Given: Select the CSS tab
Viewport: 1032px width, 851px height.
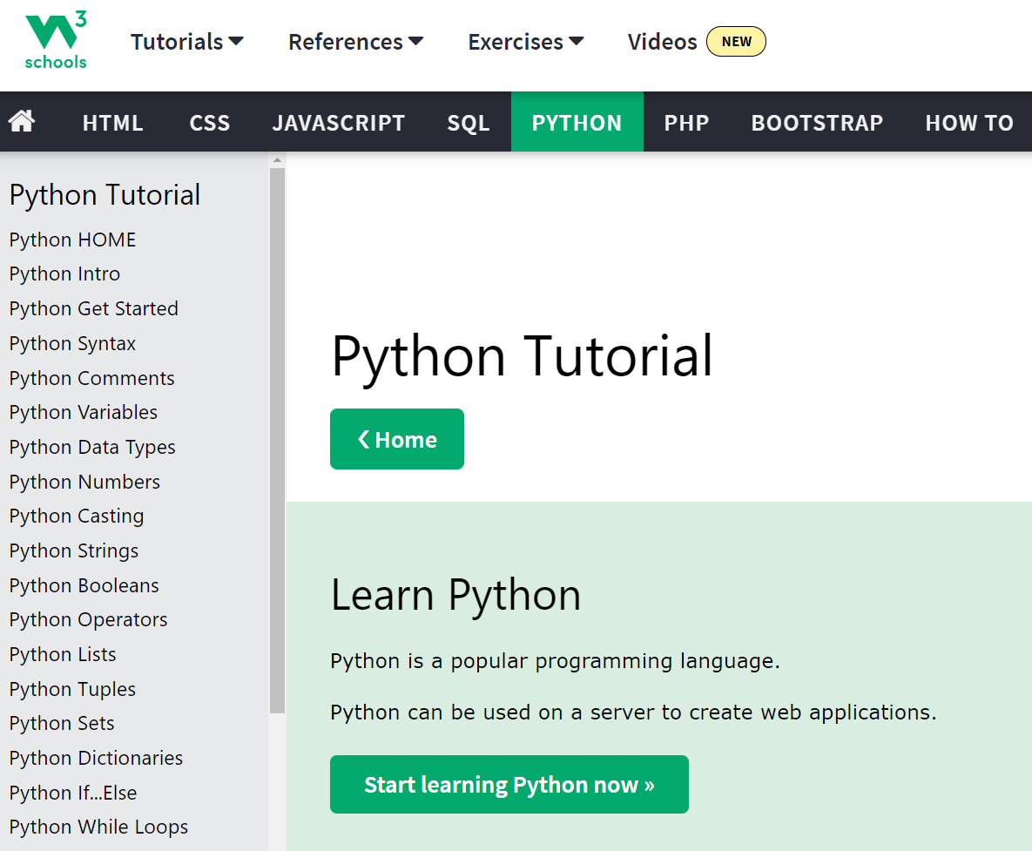Looking at the screenshot, I should (210, 123).
